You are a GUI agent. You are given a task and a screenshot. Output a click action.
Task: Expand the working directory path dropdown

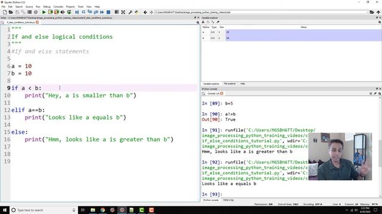coord(367,12)
